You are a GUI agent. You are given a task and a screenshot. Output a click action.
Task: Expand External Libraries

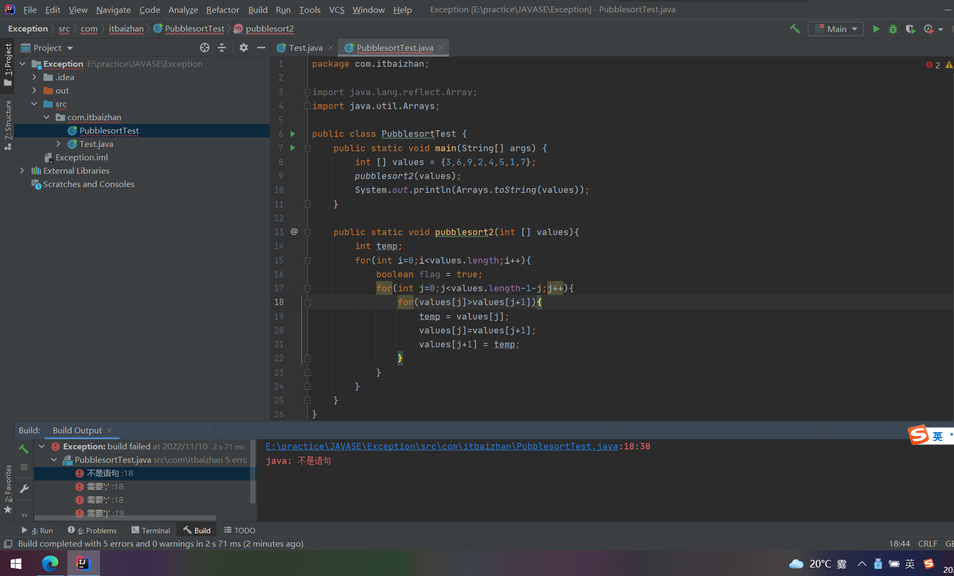pyautogui.click(x=22, y=170)
